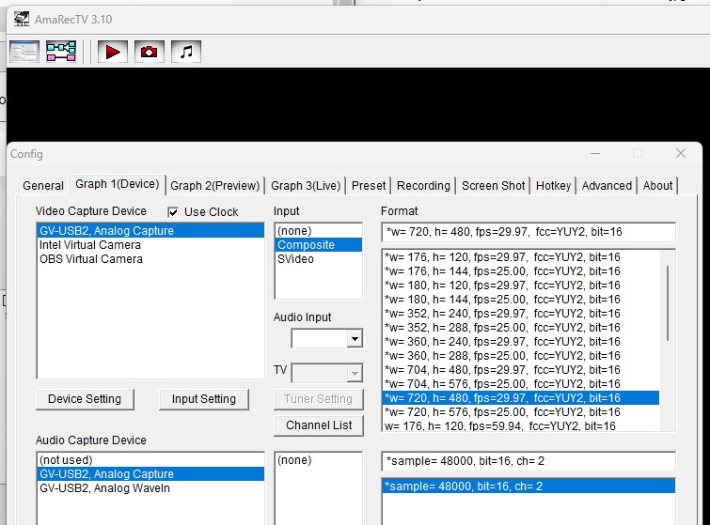
Task: Select audio format row sample=48000, bit=16, ch=2
Action: (529, 486)
